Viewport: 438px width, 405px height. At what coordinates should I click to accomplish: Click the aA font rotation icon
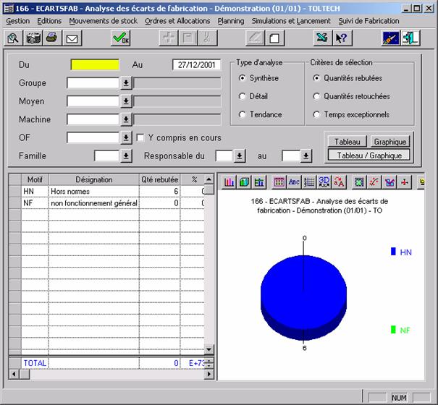click(339, 182)
